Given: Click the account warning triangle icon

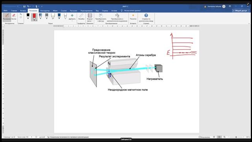Looking at the screenshot, I should 205,6.
